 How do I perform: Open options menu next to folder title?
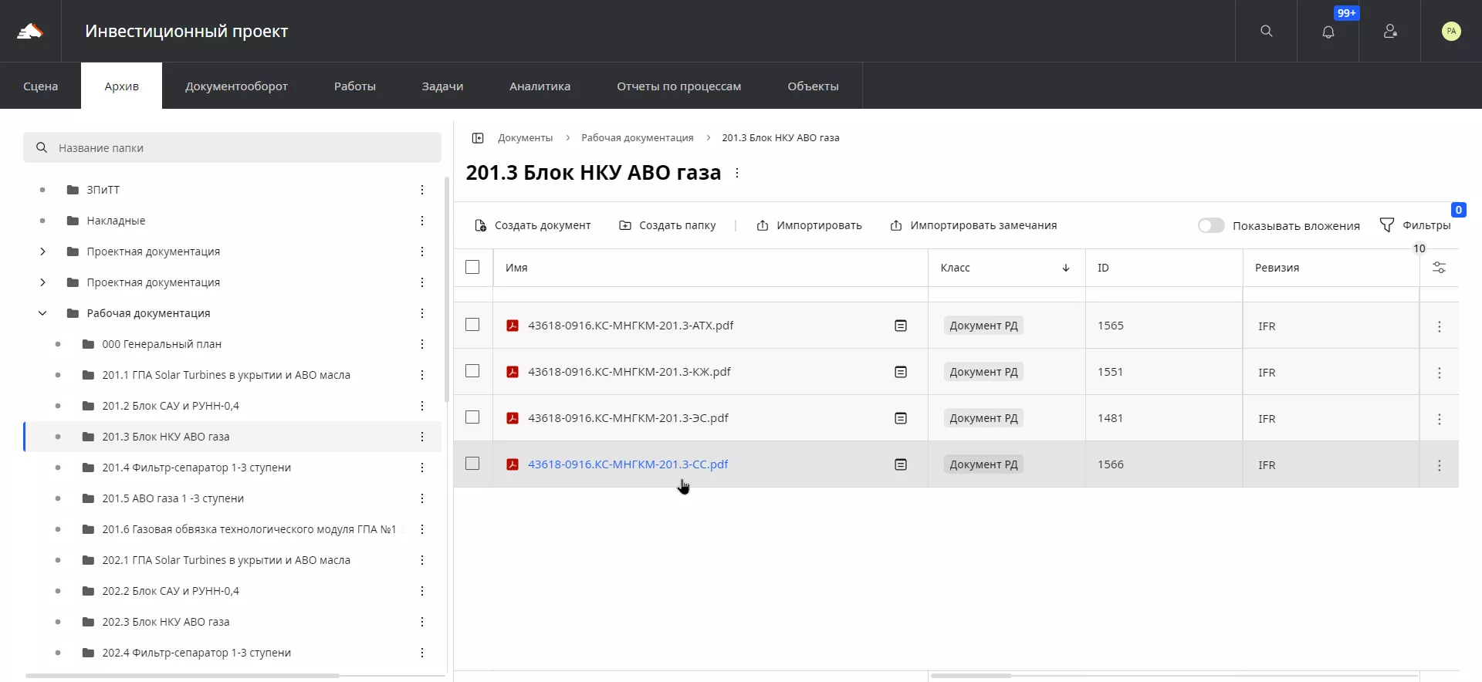737,173
